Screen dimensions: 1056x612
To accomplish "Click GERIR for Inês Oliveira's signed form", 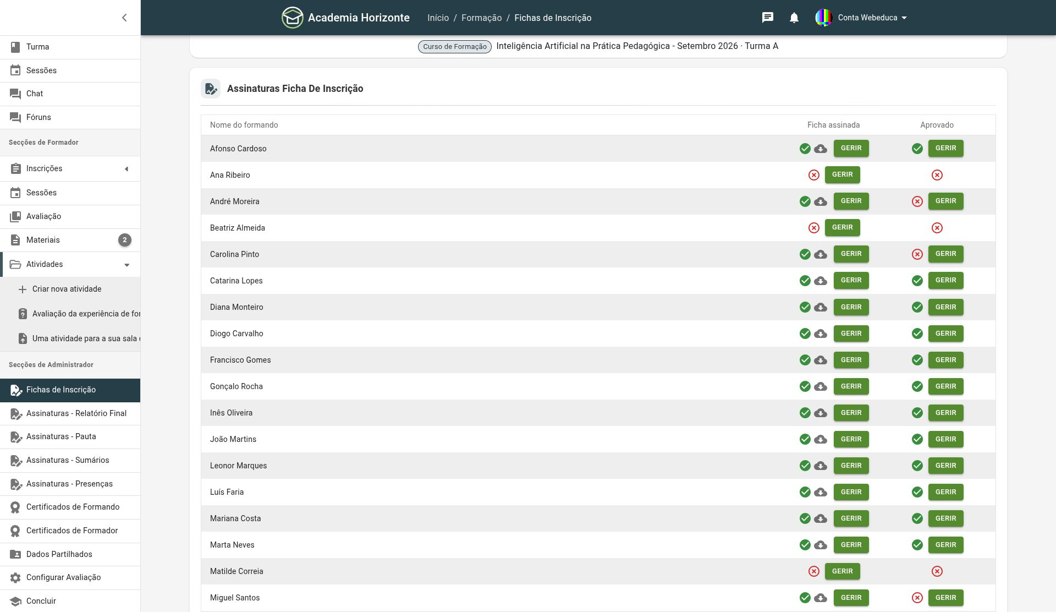I will (x=851, y=413).
